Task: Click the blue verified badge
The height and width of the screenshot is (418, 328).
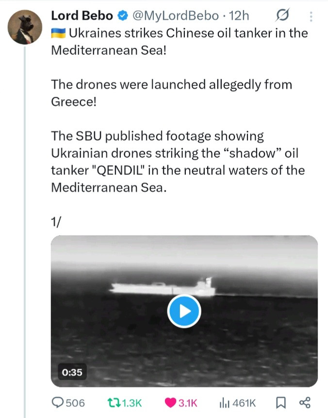Action: 123,16
